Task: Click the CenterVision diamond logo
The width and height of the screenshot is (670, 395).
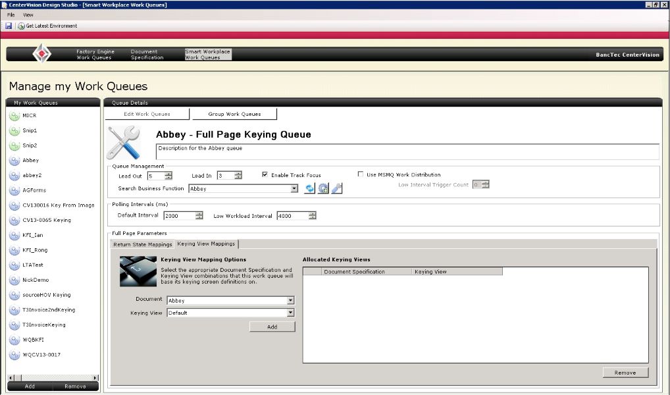Action: (x=42, y=53)
